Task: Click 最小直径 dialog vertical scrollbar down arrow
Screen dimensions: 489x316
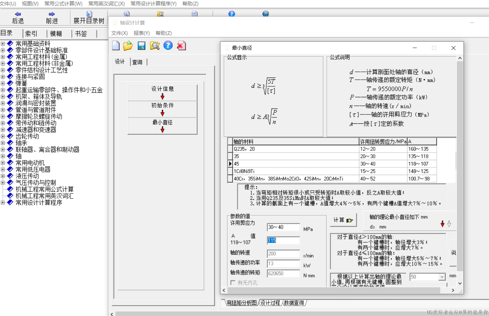Action: [x=460, y=283]
